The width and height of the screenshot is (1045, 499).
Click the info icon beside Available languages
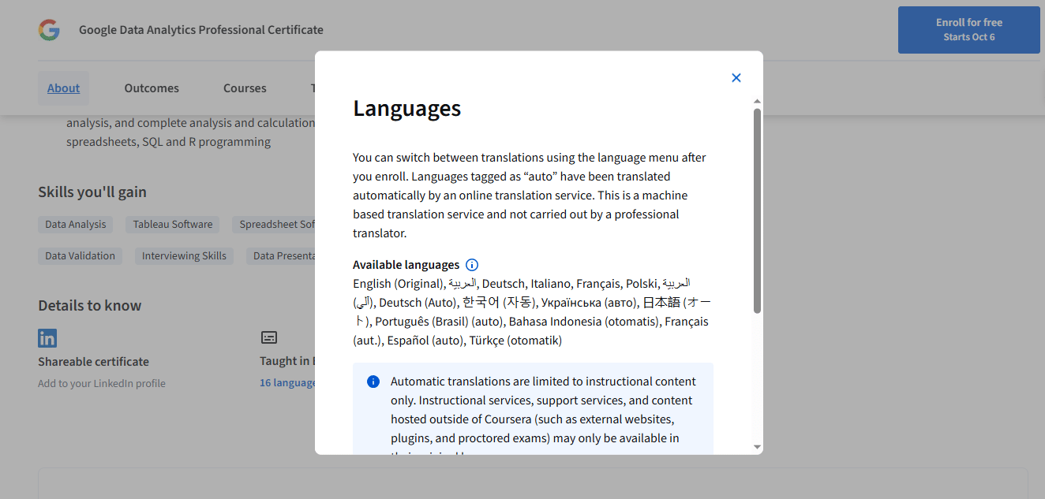coord(472,265)
